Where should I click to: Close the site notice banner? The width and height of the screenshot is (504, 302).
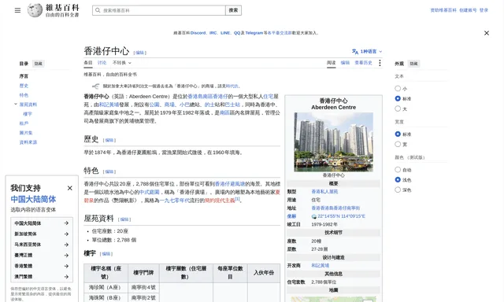click(x=487, y=33)
